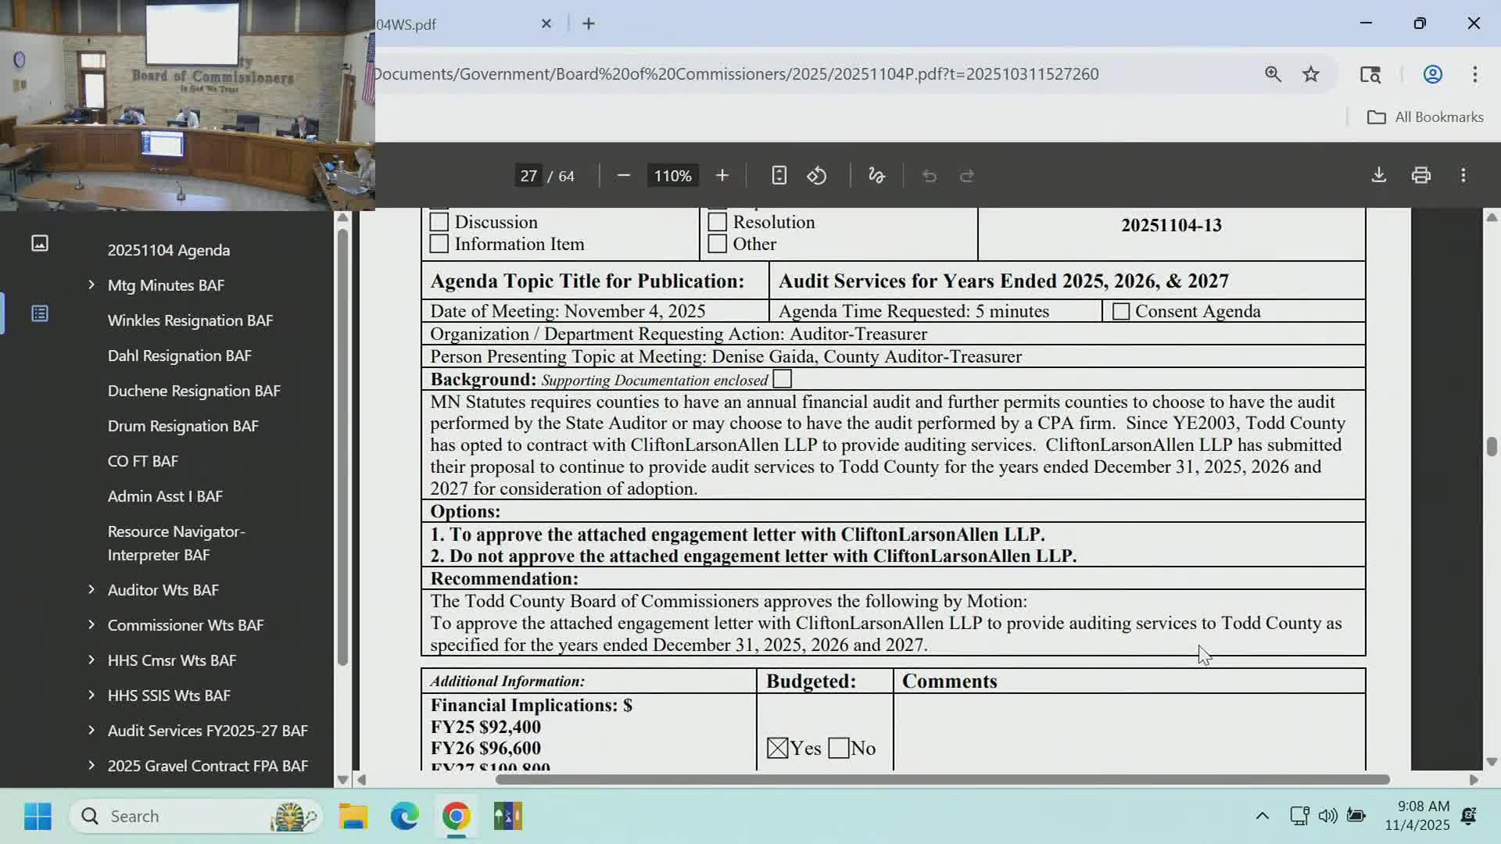1501x844 pixels.
Task: Rotate the PDF page
Action: click(x=818, y=175)
